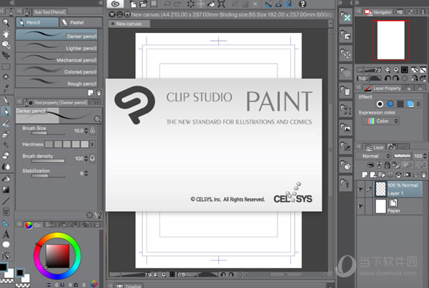
Task: Select the Darker pencil sub tool
Action: 56,35
